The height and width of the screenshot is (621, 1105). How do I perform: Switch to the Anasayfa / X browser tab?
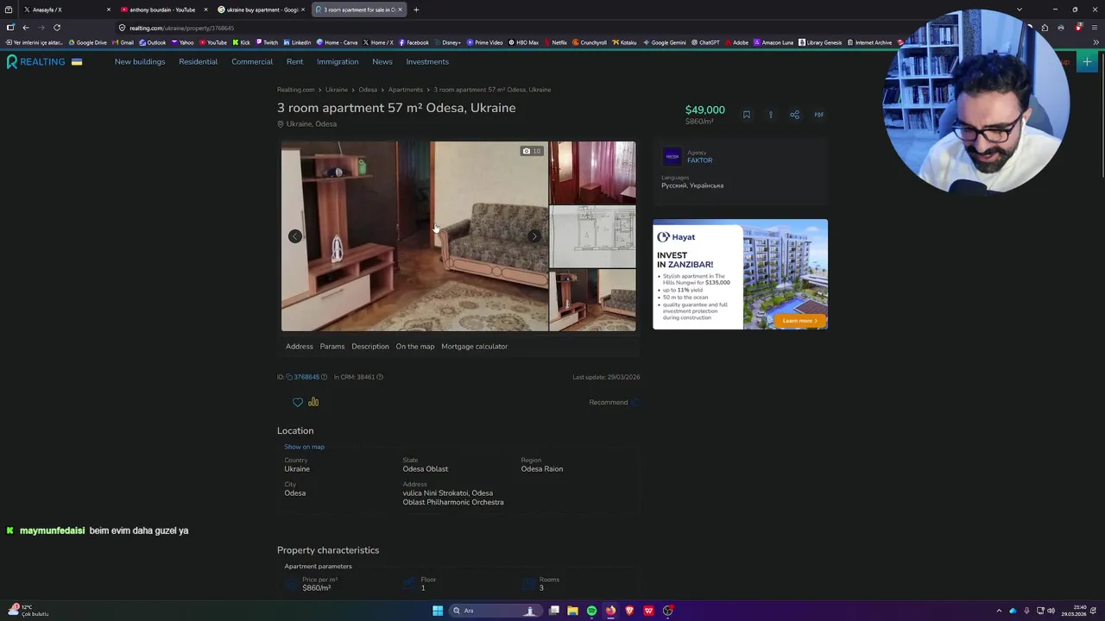[65, 9]
